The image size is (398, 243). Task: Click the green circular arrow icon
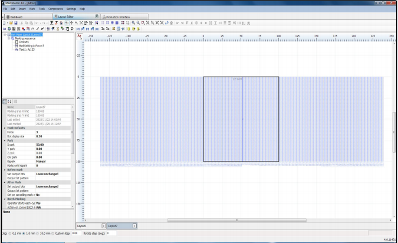[x=9, y=29]
